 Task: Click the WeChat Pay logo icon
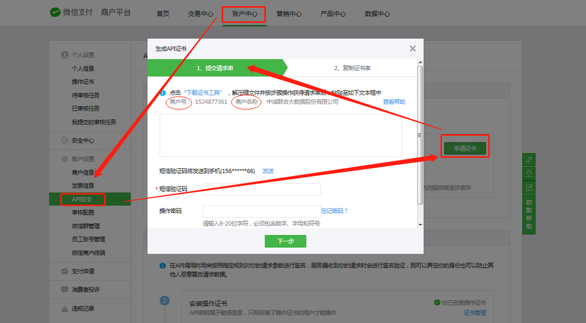pos(55,12)
